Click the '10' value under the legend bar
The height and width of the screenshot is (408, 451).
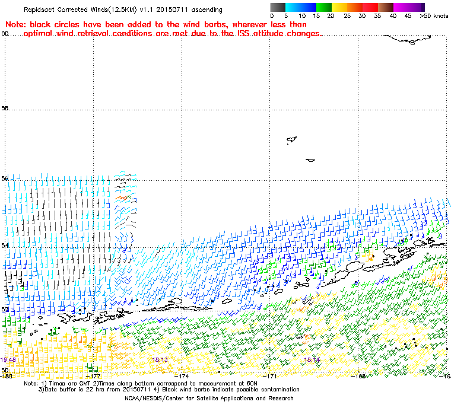coord(302,16)
